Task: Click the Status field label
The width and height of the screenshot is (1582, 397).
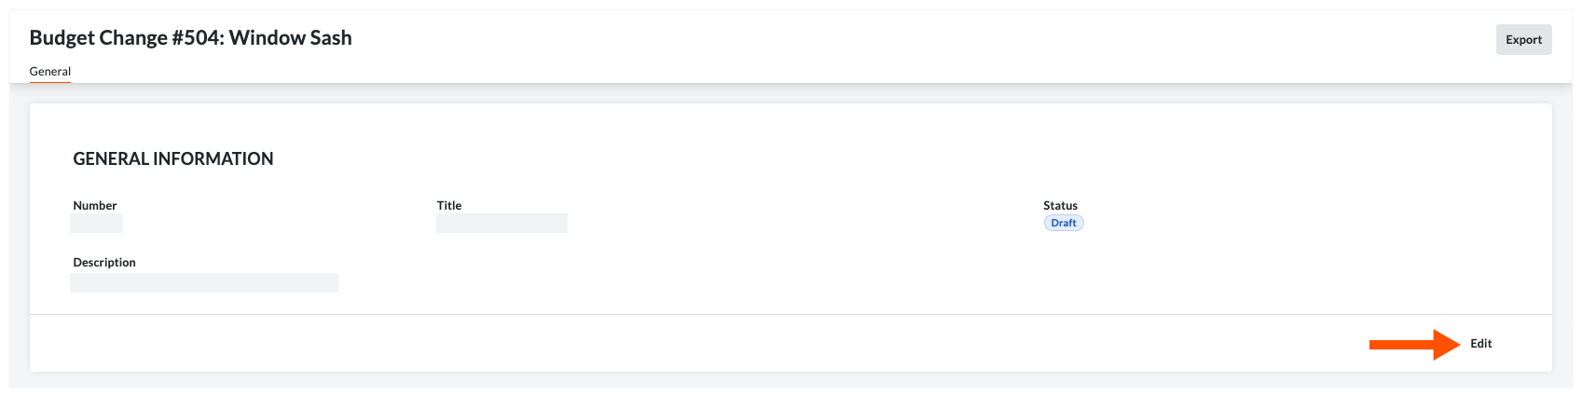Action: click(x=1060, y=205)
